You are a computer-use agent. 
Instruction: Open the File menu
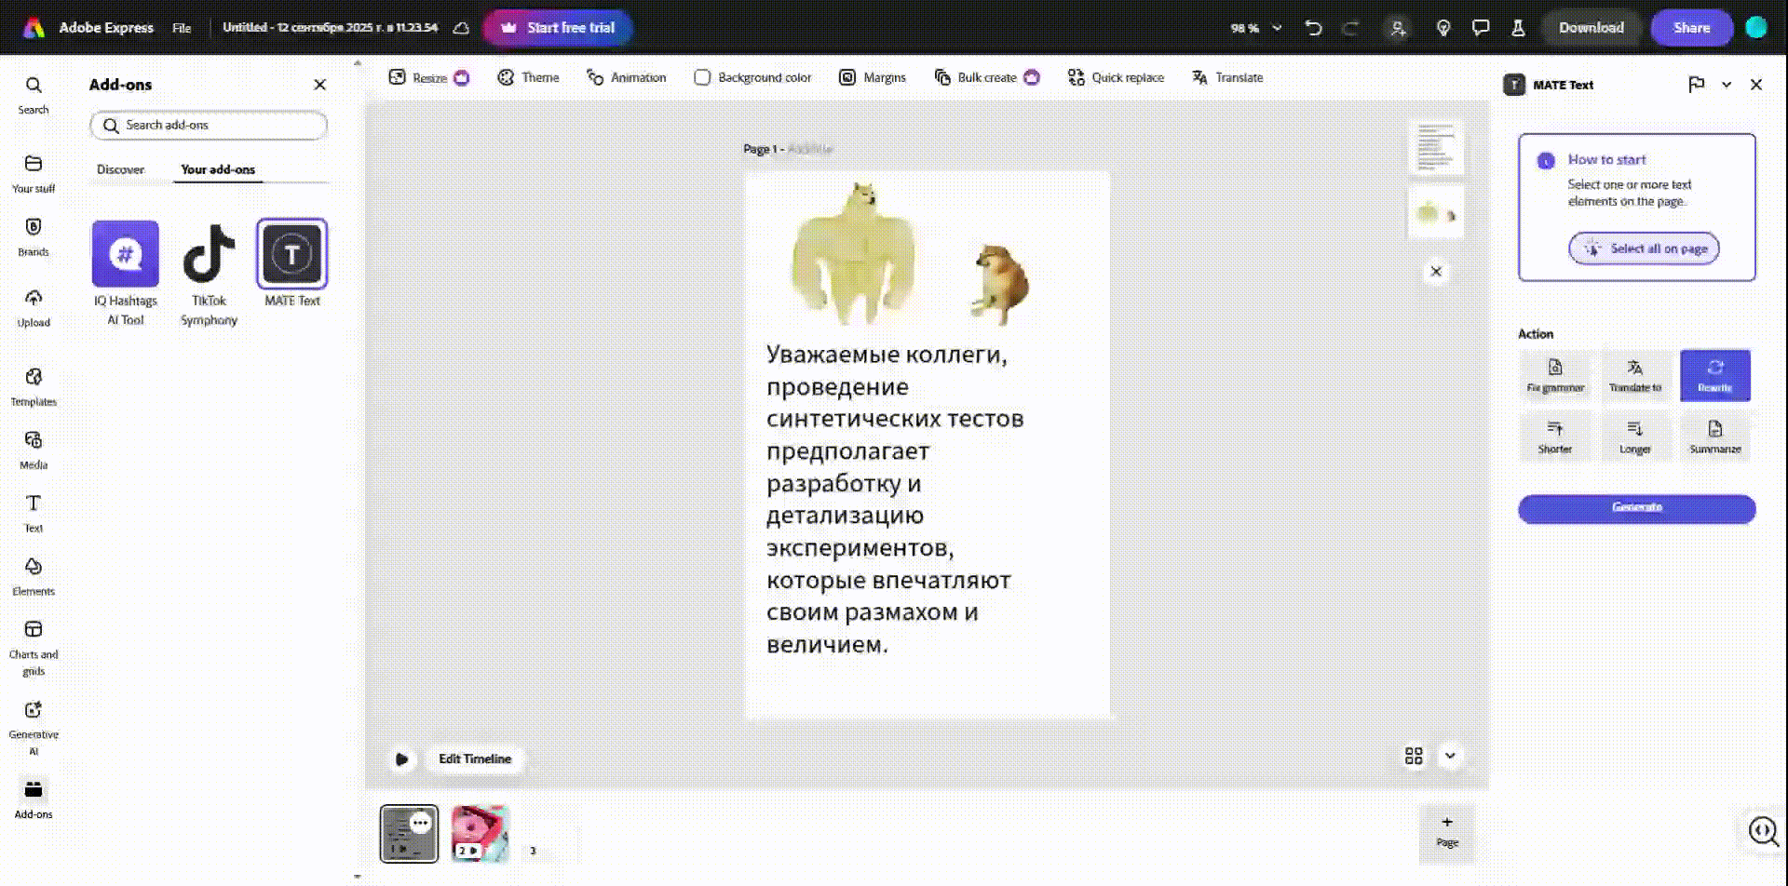pyautogui.click(x=182, y=28)
